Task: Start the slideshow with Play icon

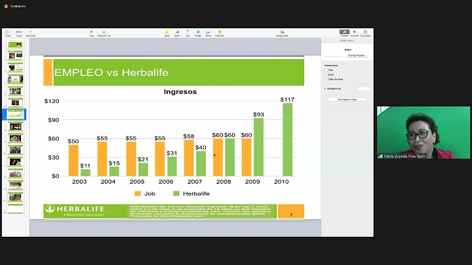Action: click(x=92, y=32)
